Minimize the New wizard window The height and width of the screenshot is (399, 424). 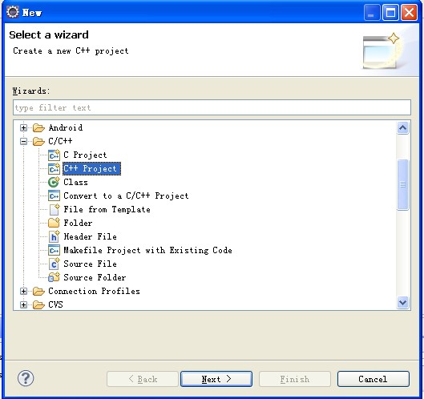click(x=372, y=12)
